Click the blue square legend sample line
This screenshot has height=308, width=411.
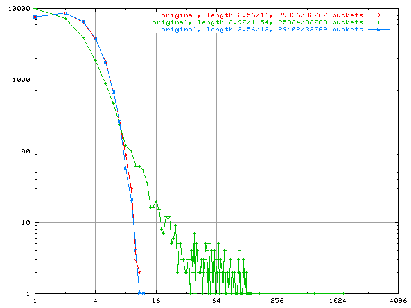tap(378, 30)
